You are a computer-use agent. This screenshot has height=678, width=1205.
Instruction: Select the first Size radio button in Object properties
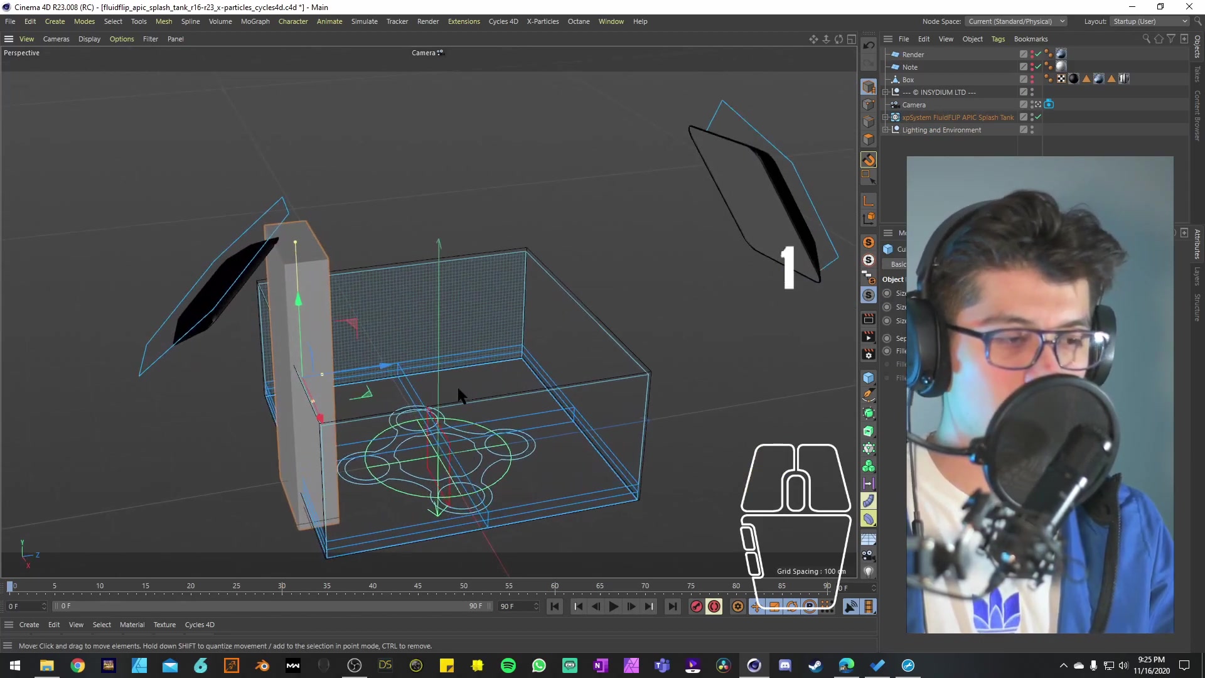click(886, 293)
